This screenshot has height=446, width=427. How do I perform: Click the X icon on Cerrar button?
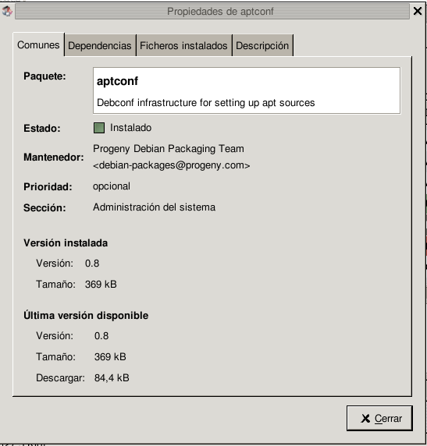(365, 419)
